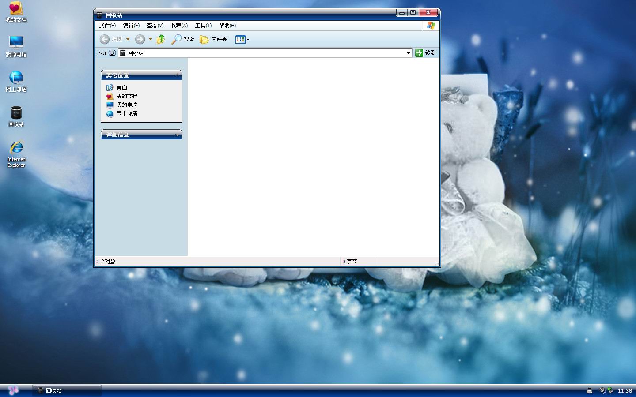This screenshot has height=397, width=636.
Task: Go to 桌面 link in side panel
Action: click(x=117, y=87)
